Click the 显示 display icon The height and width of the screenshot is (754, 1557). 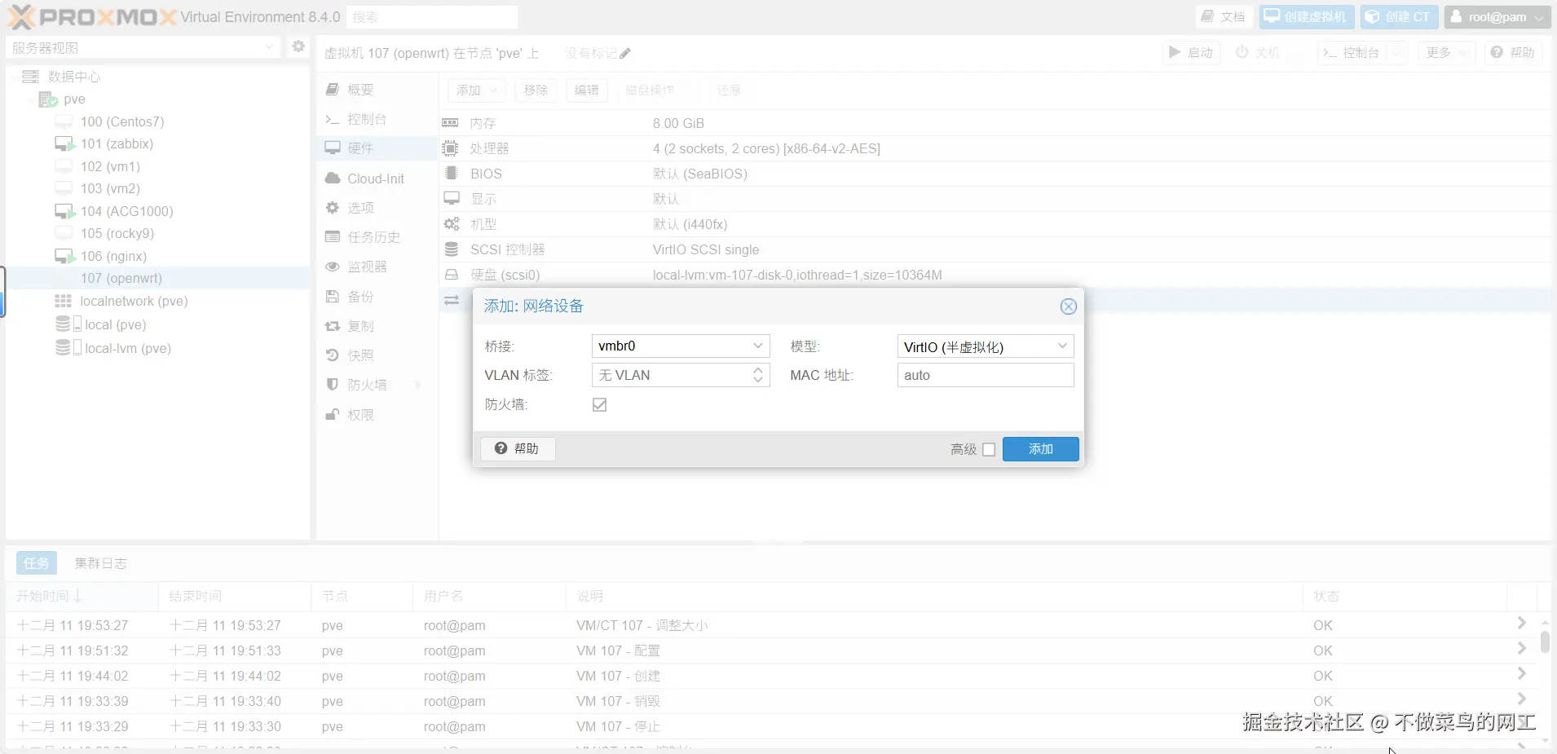click(x=452, y=198)
